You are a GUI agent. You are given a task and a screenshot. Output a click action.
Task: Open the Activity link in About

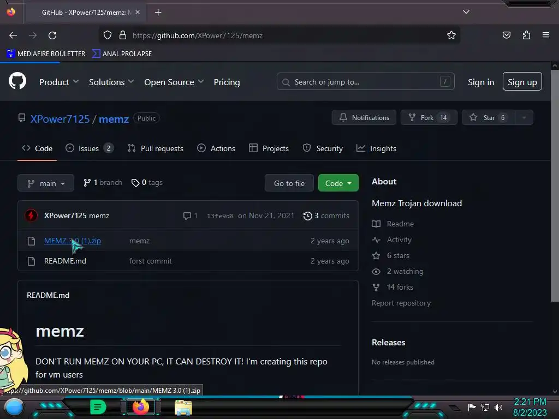[392, 240]
